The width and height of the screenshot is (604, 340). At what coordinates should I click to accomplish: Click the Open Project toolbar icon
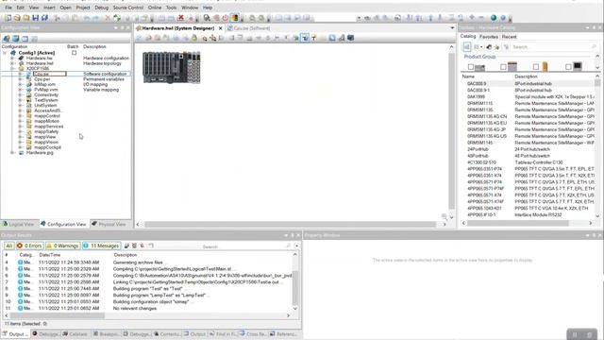[17, 18]
